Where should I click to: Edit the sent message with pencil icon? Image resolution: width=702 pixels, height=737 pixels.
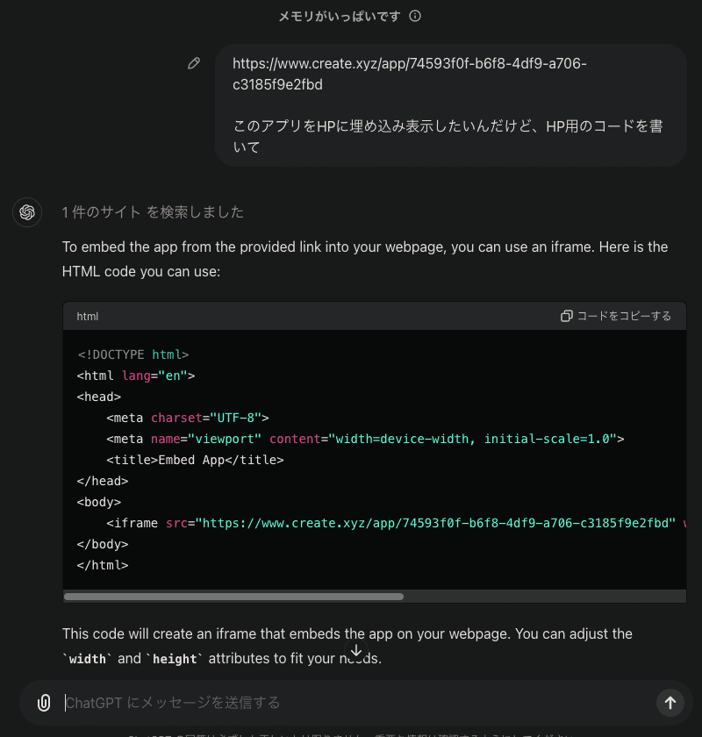pyautogui.click(x=194, y=63)
